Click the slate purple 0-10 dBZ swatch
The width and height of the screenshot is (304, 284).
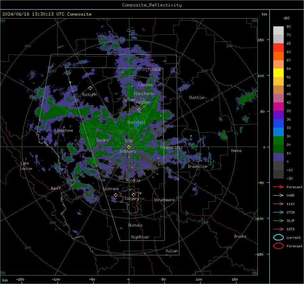tap(278, 157)
